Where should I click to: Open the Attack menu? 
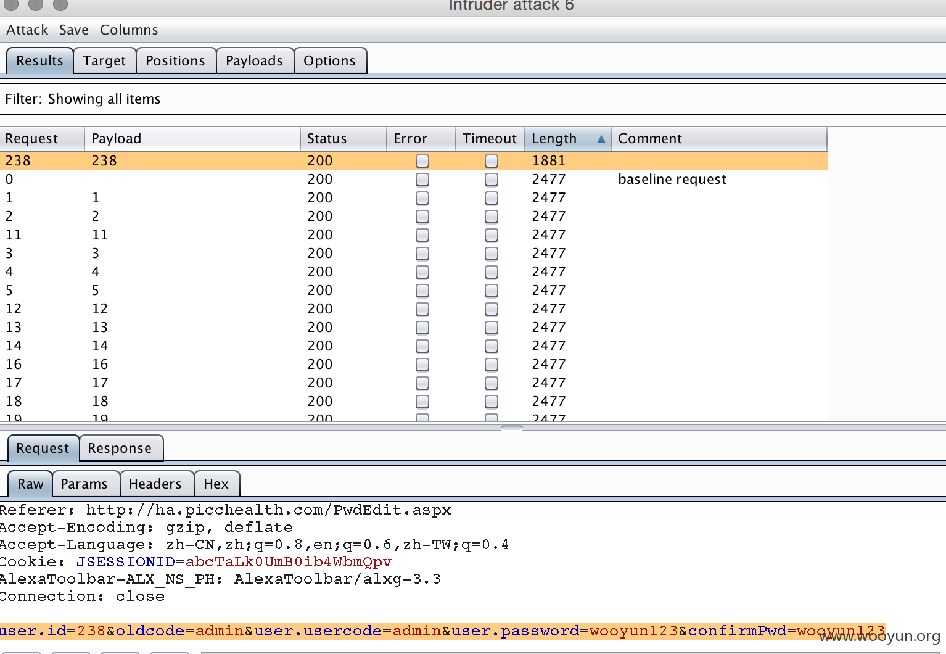[x=27, y=30]
